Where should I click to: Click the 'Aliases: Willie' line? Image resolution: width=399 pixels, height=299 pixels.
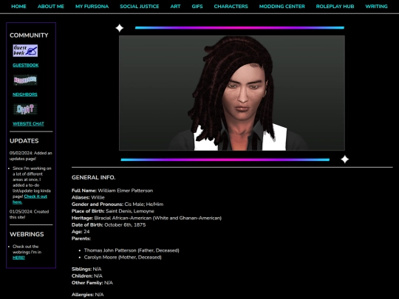[88, 198]
